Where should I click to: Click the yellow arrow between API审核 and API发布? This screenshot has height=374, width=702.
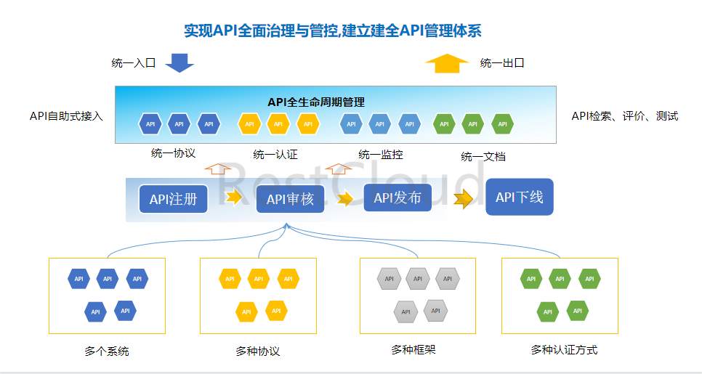[344, 198]
